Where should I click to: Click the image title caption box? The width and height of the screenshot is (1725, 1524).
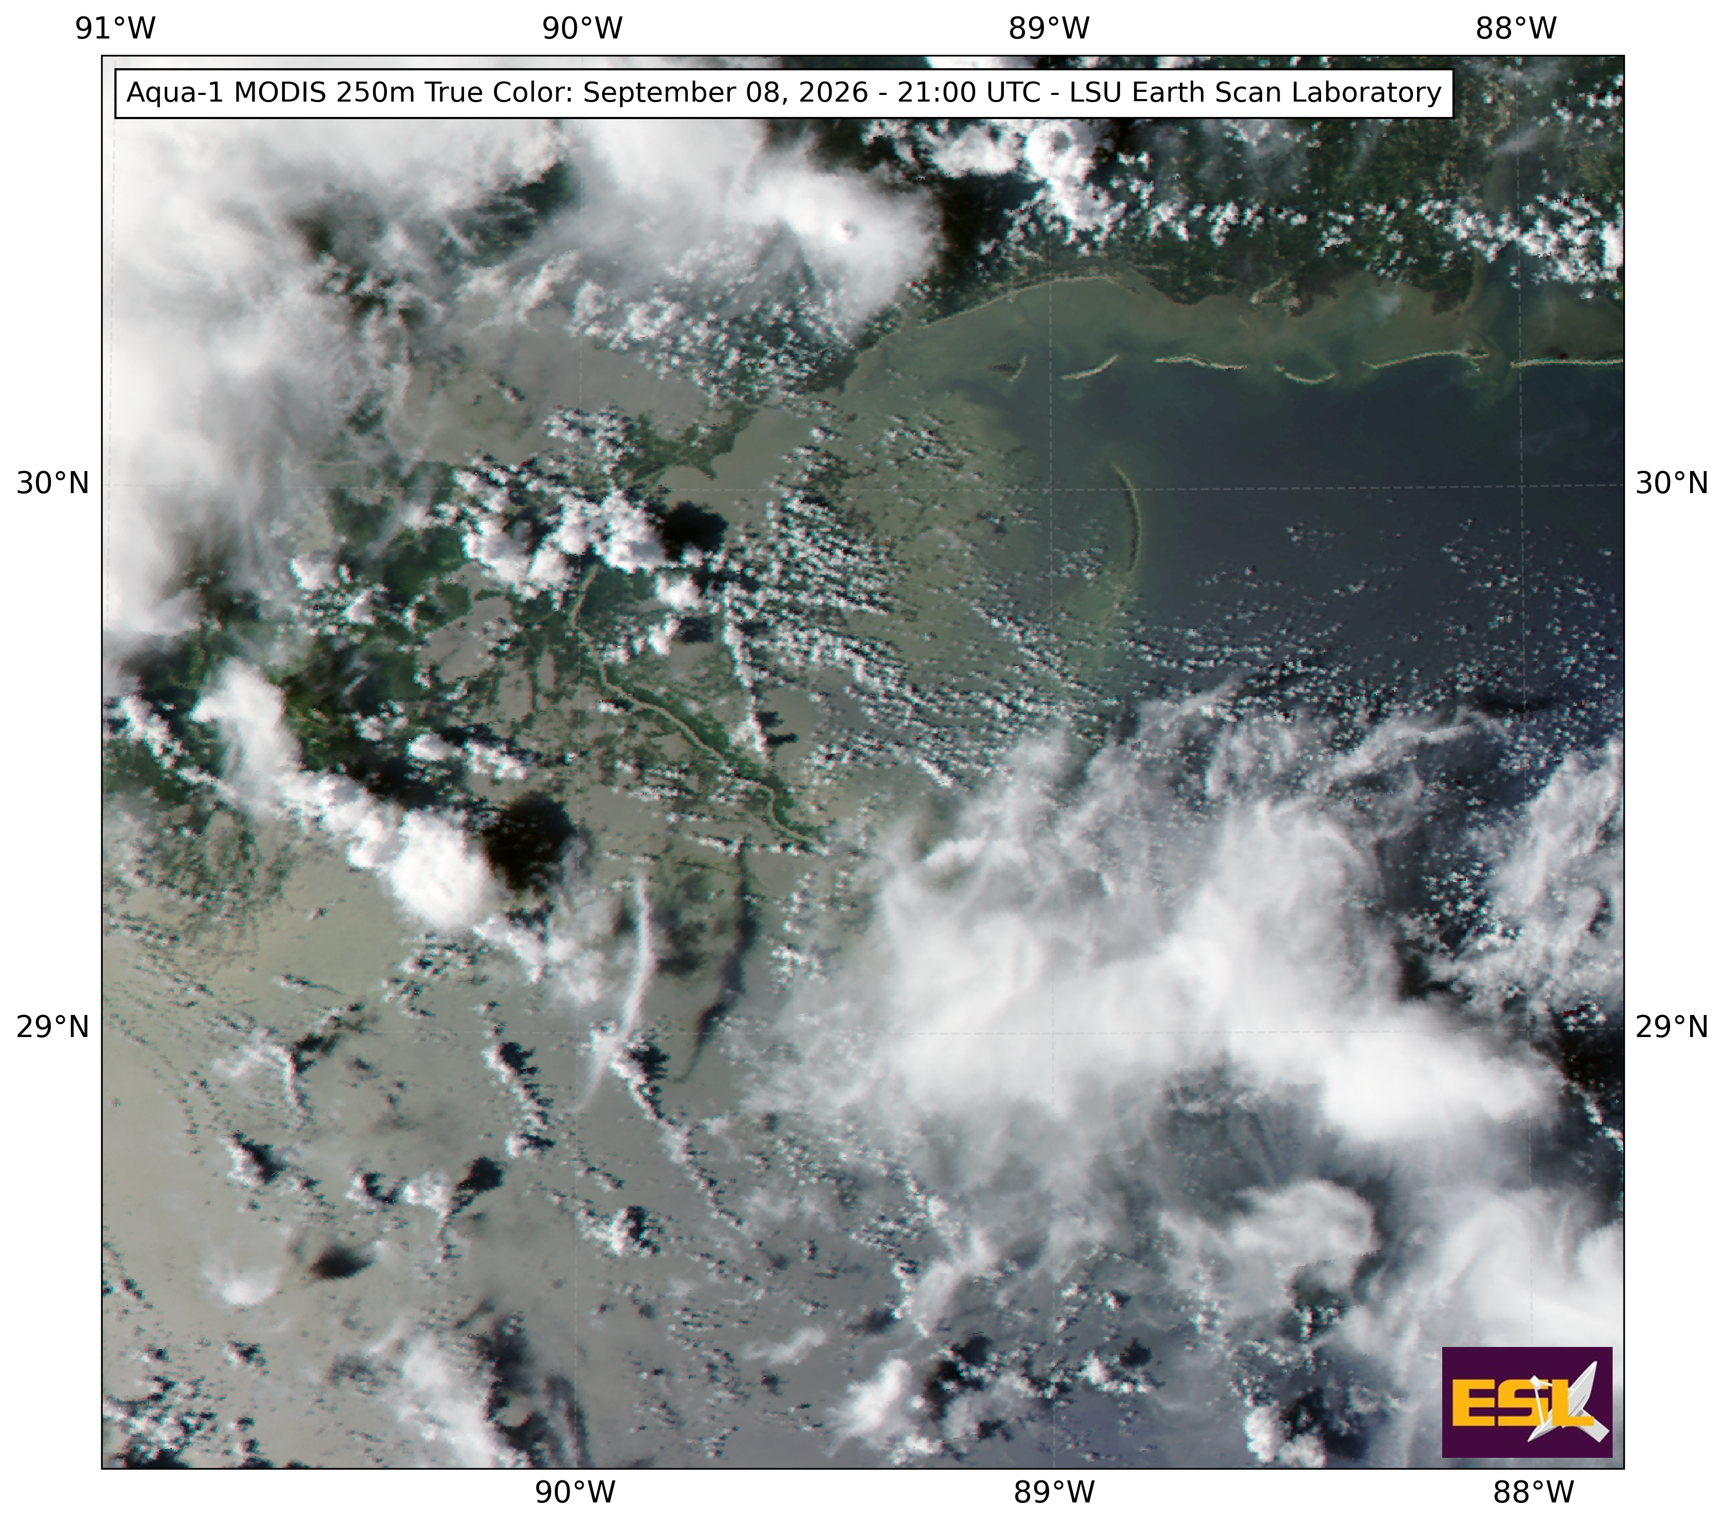tap(784, 93)
